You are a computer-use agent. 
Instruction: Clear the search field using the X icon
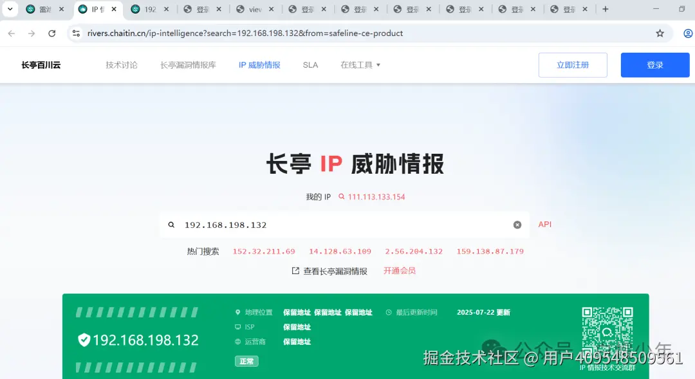[517, 224]
